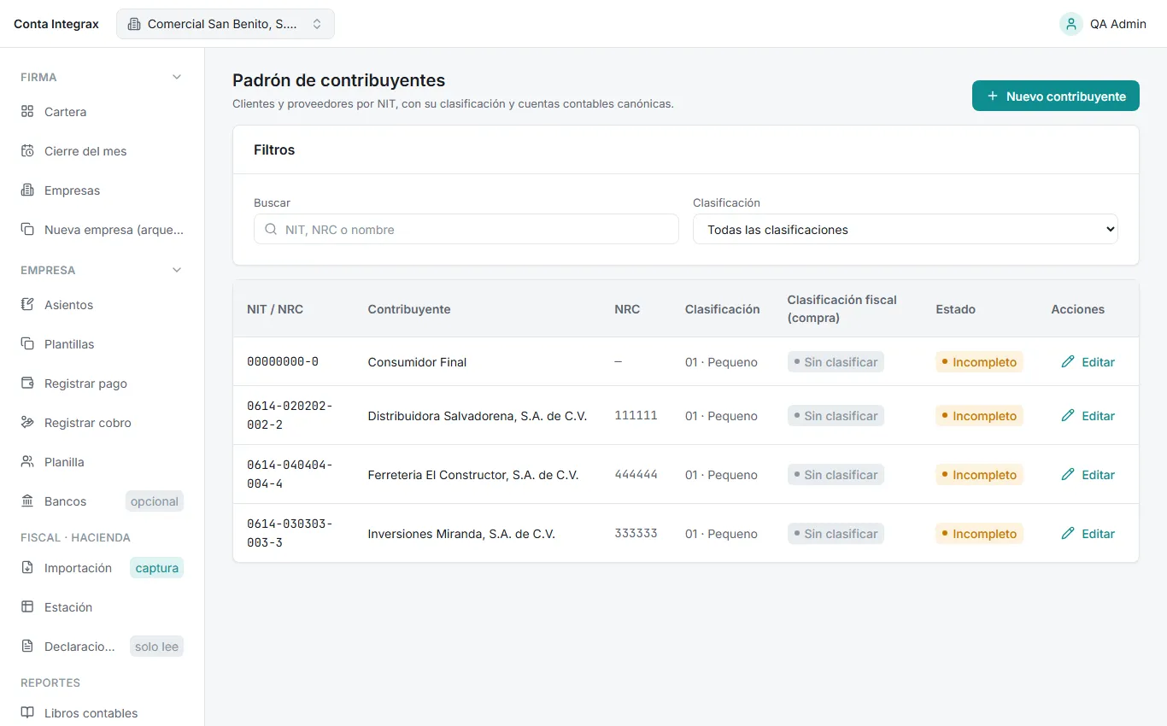Click the Nuevo contribuyente button
1167x726 pixels.
[1056, 96]
